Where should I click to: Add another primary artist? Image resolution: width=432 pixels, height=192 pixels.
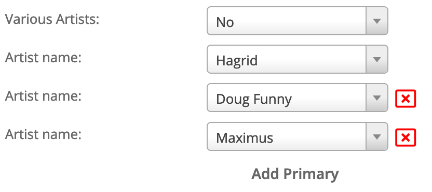[x=295, y=174]
